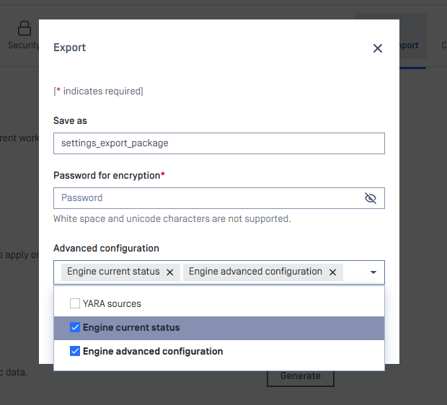Collapse the Advanced configuration dropdown arrow
Viewport: 447px width, 405px height.
click(373, 272)
